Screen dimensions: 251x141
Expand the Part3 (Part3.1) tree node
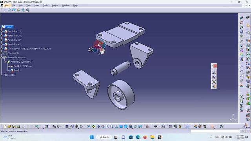[2, 40]
